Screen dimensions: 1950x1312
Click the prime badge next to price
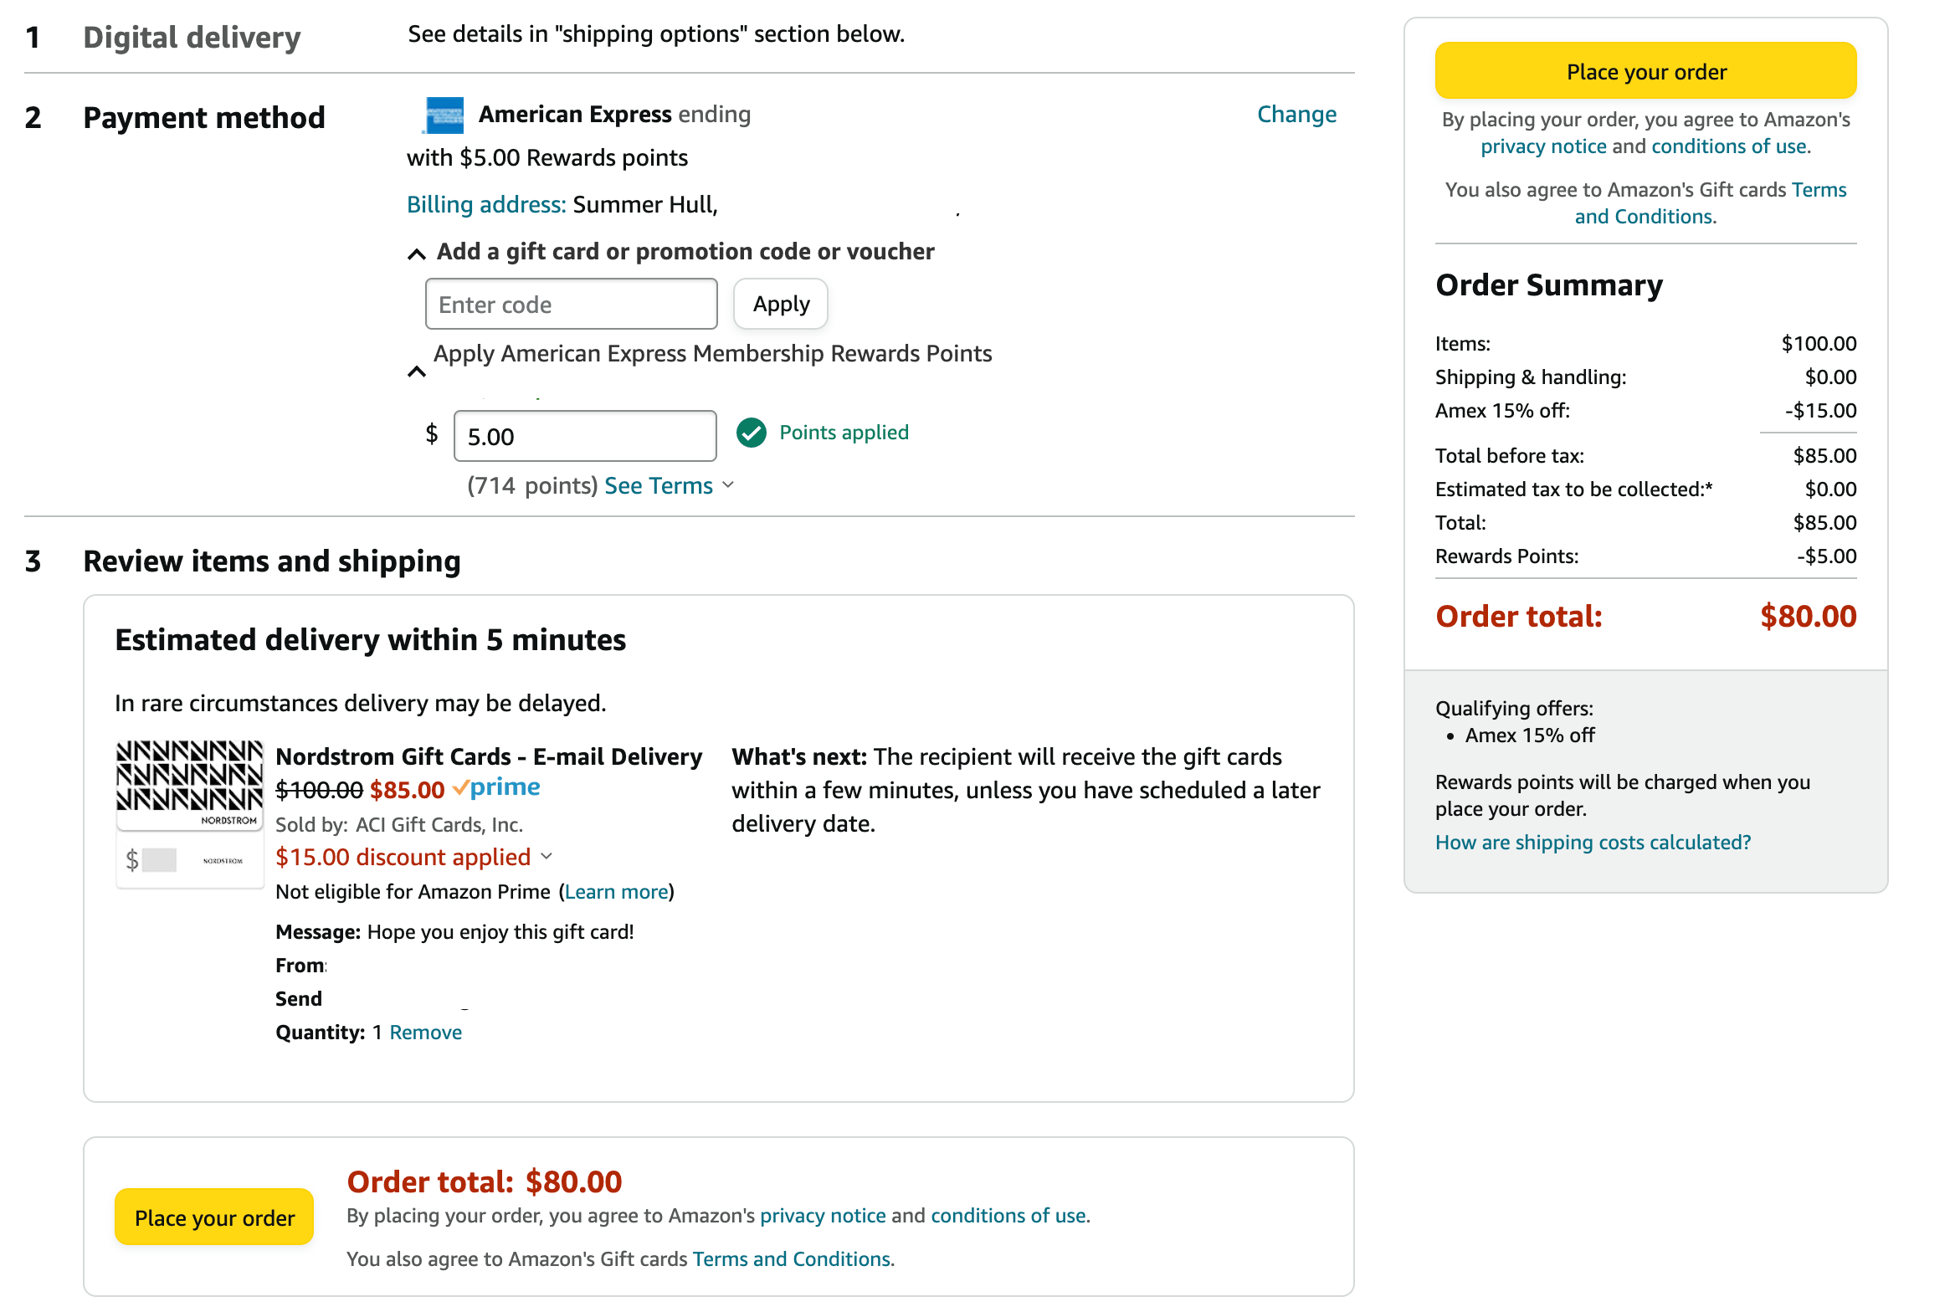click(x=496, y=788)
